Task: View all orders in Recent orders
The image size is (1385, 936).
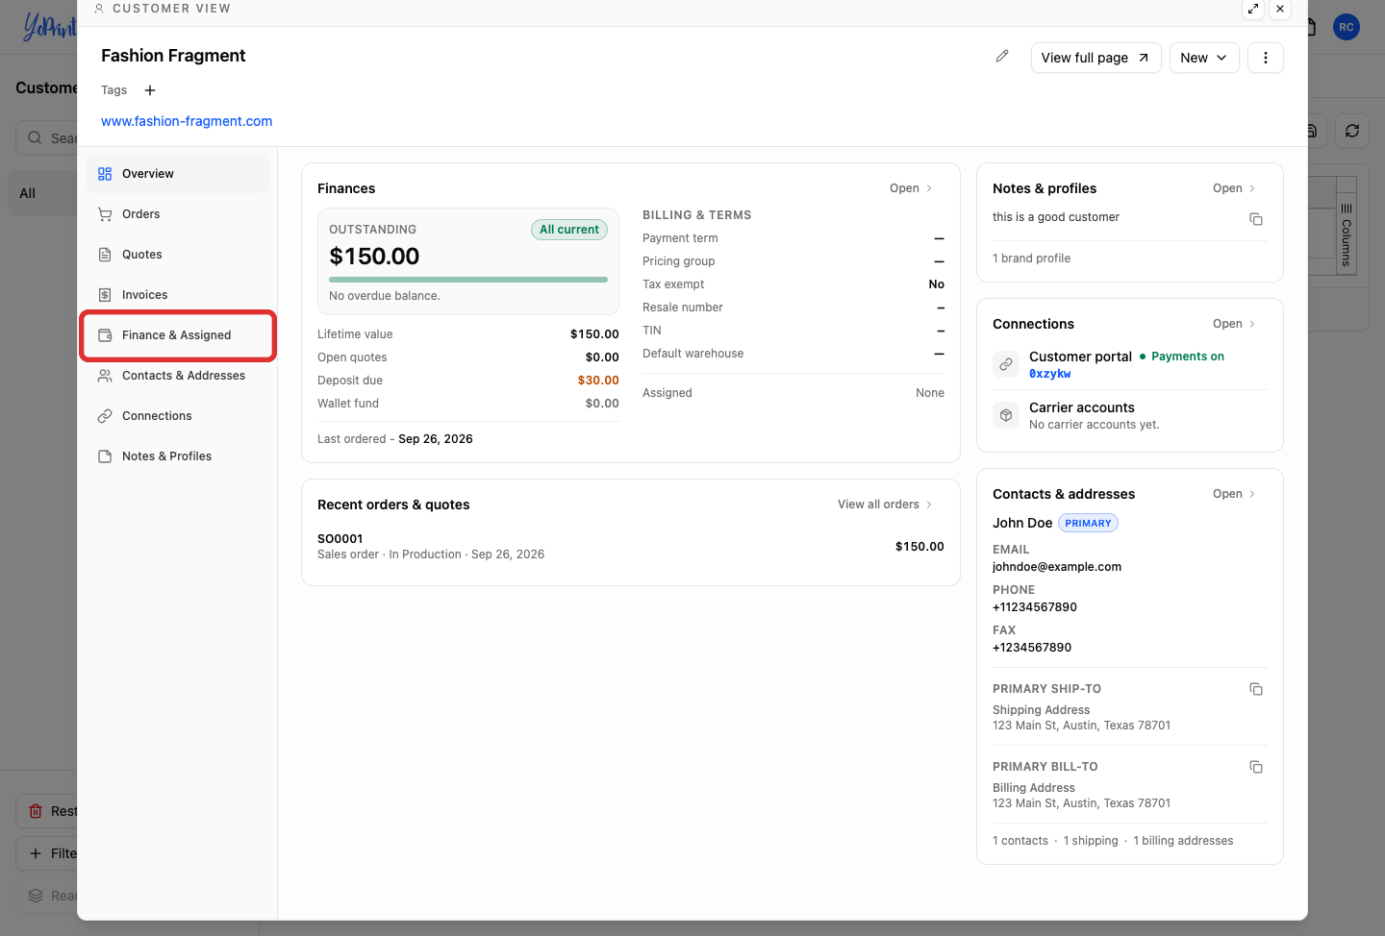Action: click(x=885, y=505)
